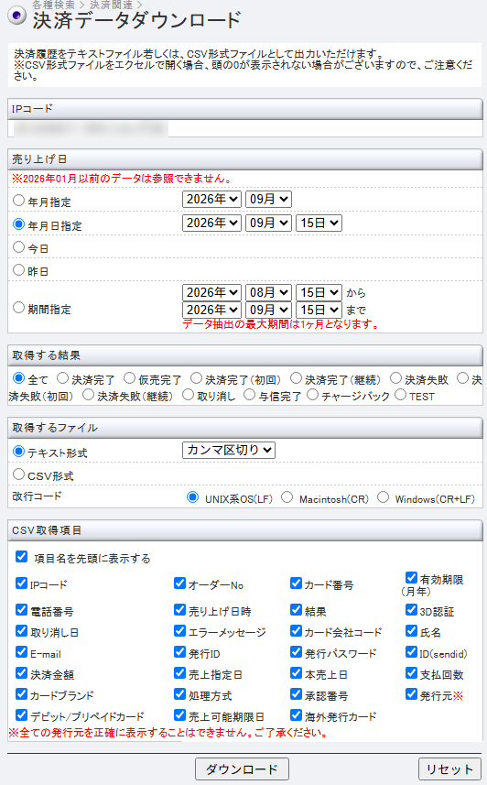Open day dropdown in 年月日指定 row
Screen dimensions: 487x785
tap(319, 223)
